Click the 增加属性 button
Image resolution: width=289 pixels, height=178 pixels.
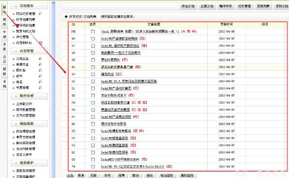pyautogui.click(x=167, y=176)
